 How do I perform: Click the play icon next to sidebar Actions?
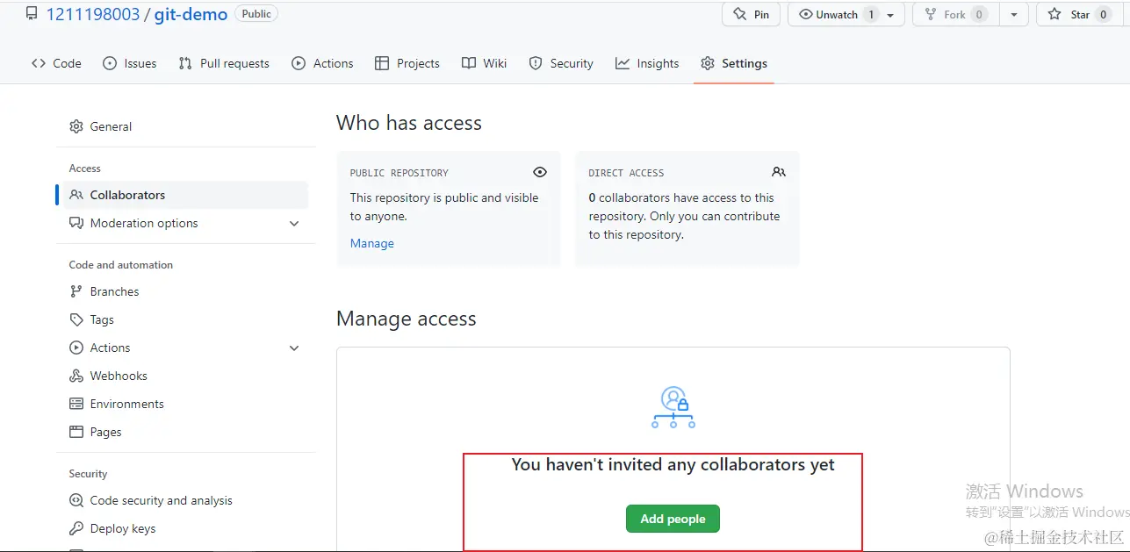tap(76, 348)
